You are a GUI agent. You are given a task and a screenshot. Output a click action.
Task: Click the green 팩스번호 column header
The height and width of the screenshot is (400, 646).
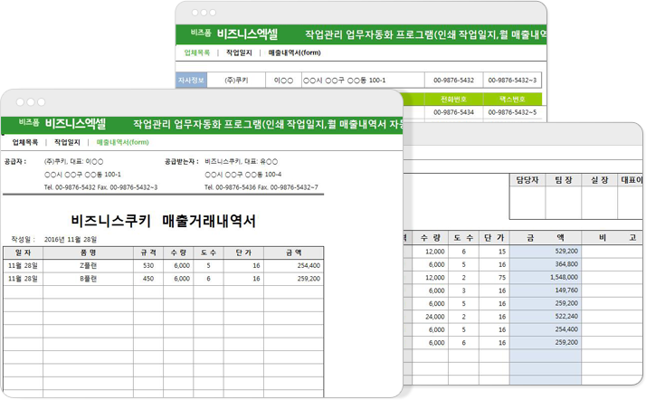(512, 100)
